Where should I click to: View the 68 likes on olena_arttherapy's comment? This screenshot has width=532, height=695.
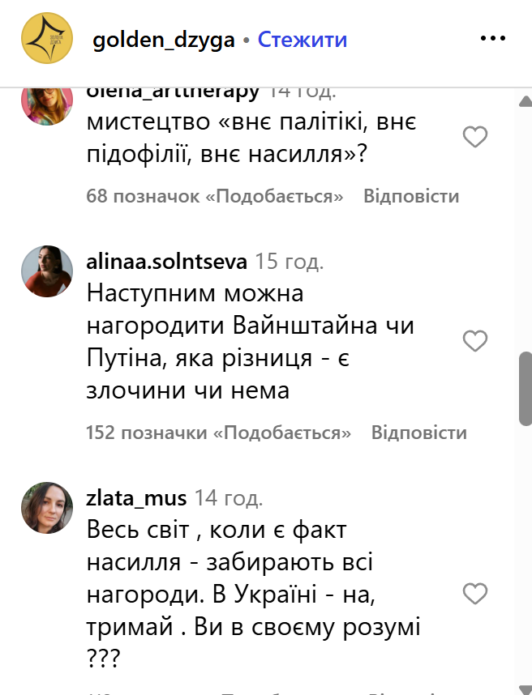coord(215,196)
